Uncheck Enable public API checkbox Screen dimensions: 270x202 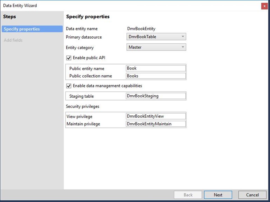tap(69, 58)
